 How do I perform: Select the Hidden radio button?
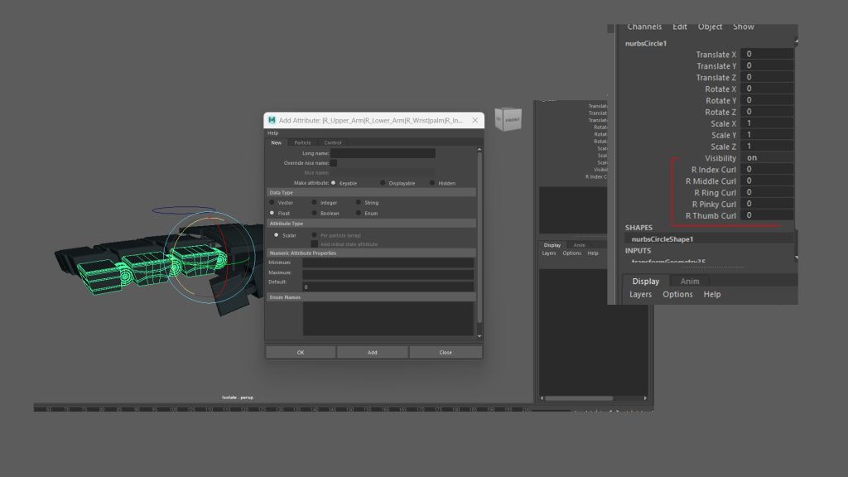pos(431,183)
